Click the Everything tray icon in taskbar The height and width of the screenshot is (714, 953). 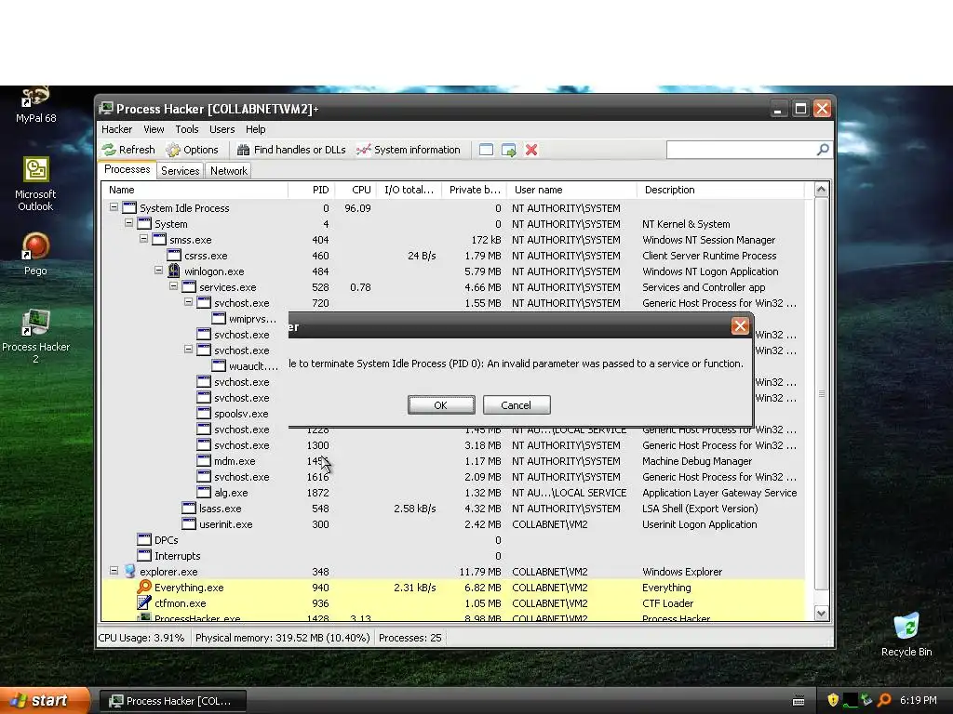[884, 700]
